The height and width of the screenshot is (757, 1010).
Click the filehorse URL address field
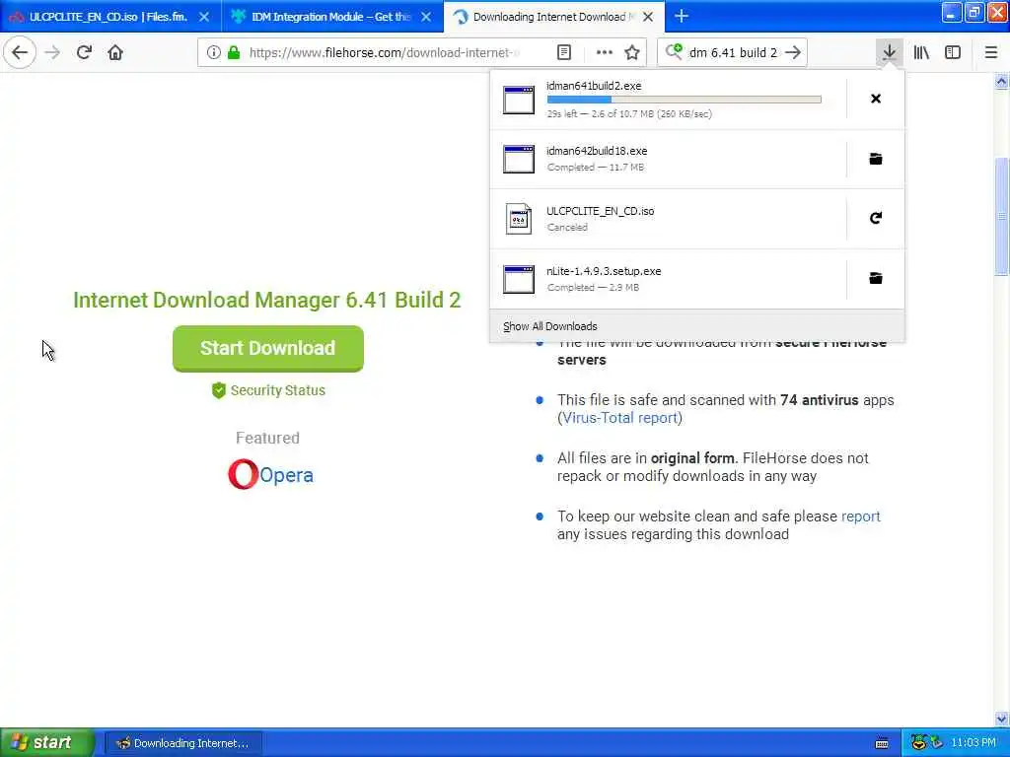point(384,53)
